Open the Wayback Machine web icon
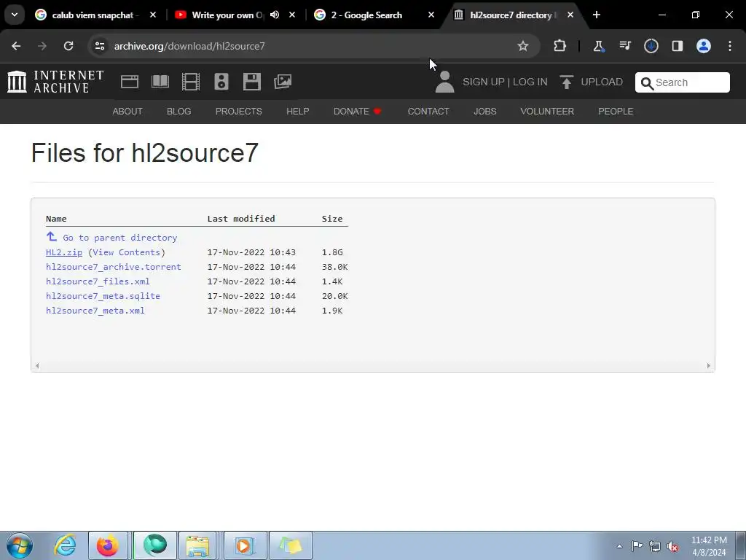 (x=130, y=82)
